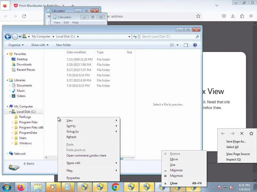Click the change your view icon
This screenshot has height=192, width=257.
pyautogui.click(x=172, y=45)
